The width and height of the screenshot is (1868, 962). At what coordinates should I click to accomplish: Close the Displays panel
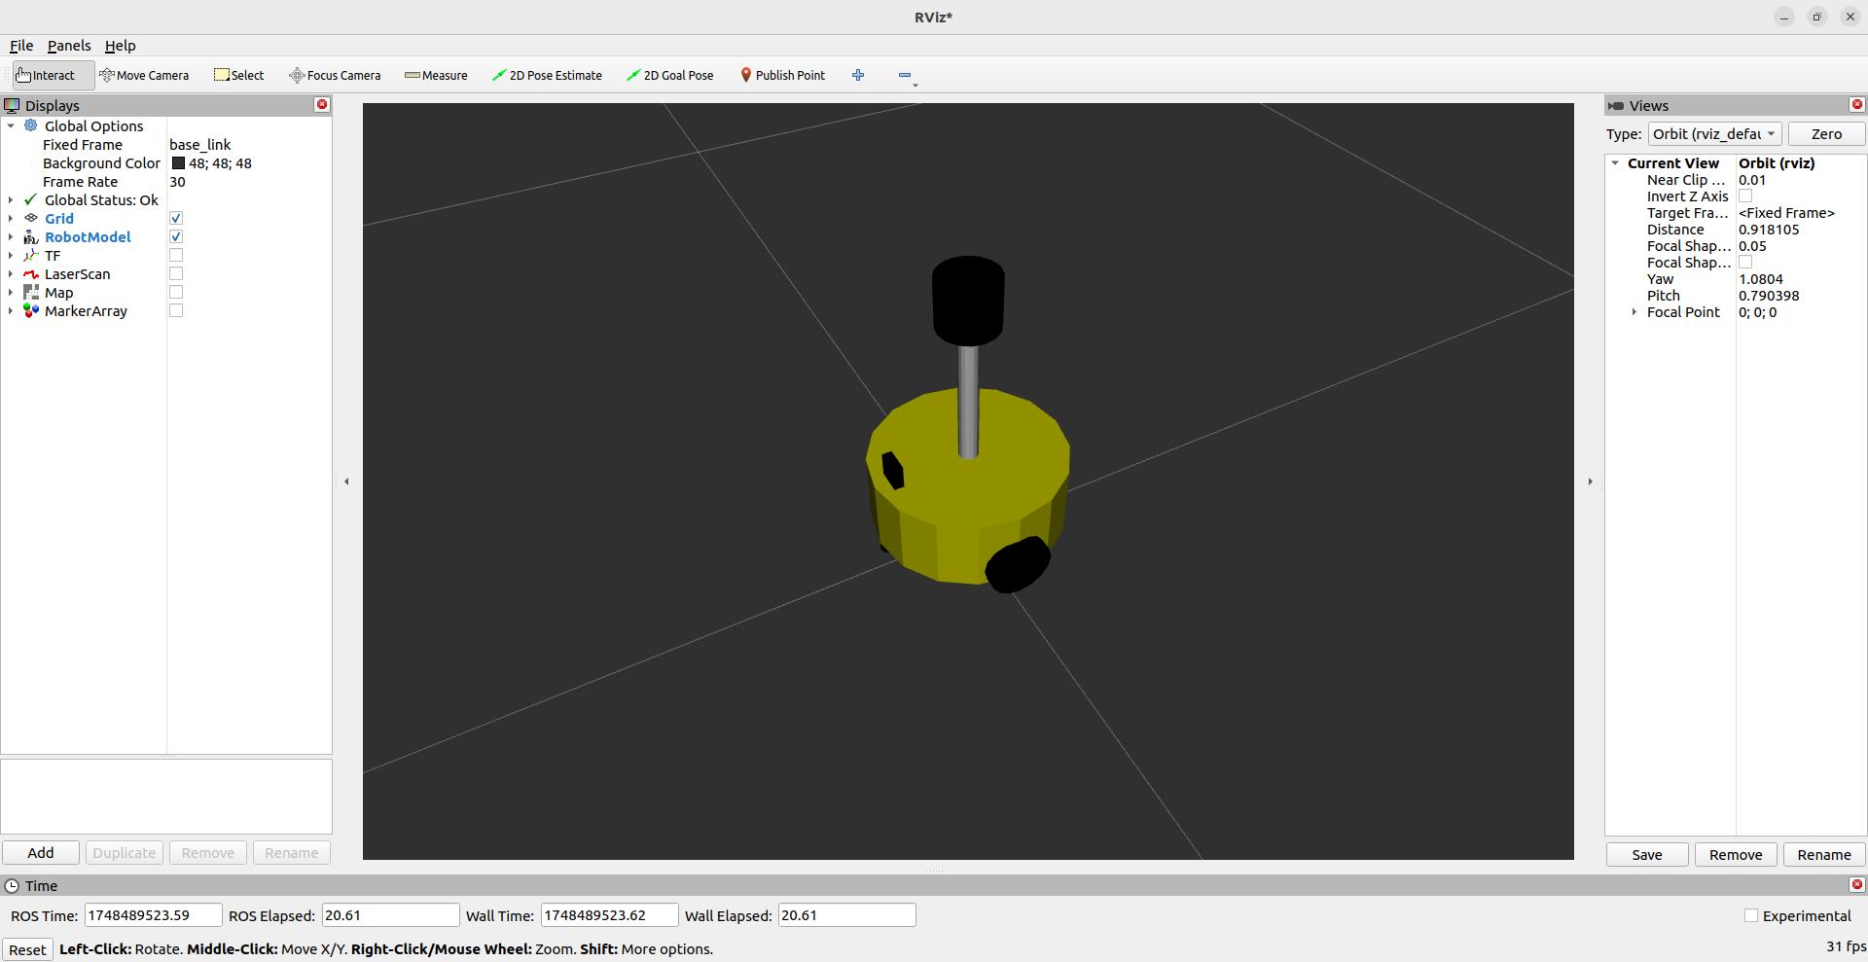pyautogui.click(x=322, y=104)
